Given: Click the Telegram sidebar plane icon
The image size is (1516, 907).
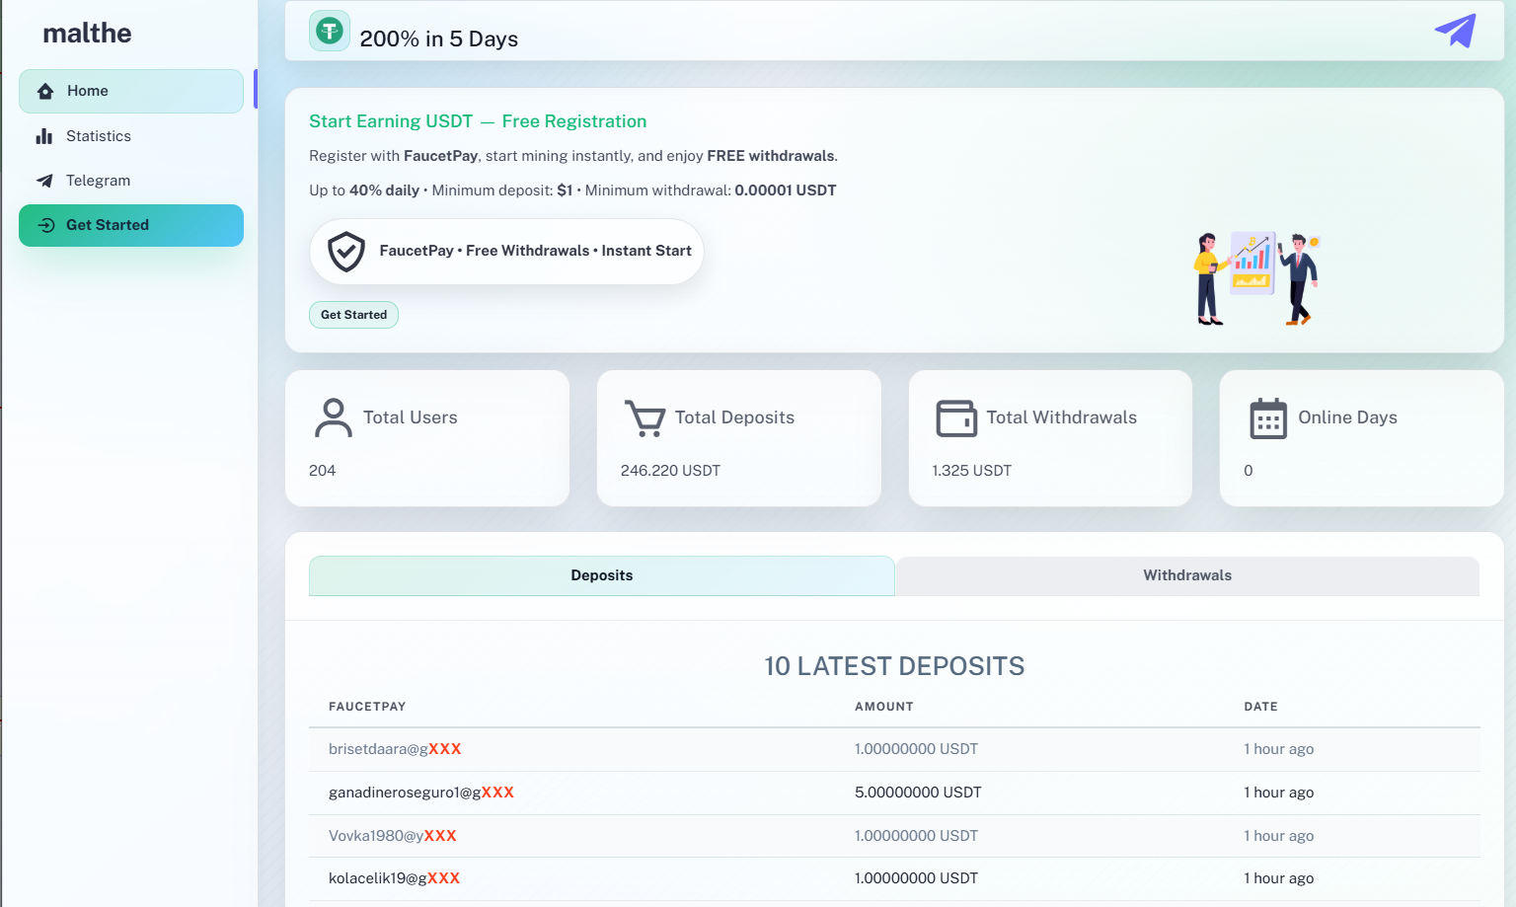Looking at the screenshot, I should pyautogui.click(x=44, y=181).
